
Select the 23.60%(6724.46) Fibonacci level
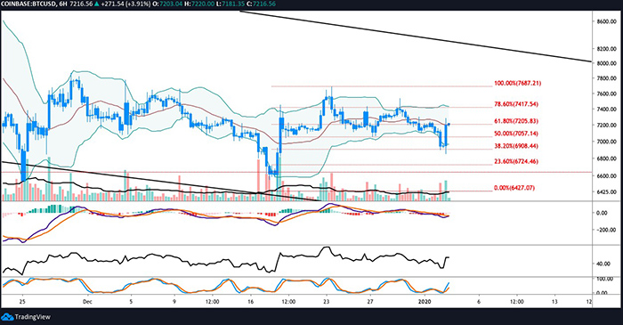516,161
